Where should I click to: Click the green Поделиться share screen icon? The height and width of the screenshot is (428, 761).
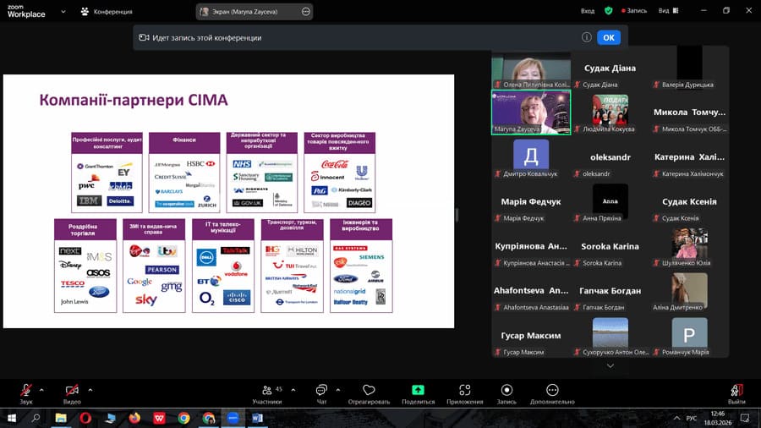418,390
